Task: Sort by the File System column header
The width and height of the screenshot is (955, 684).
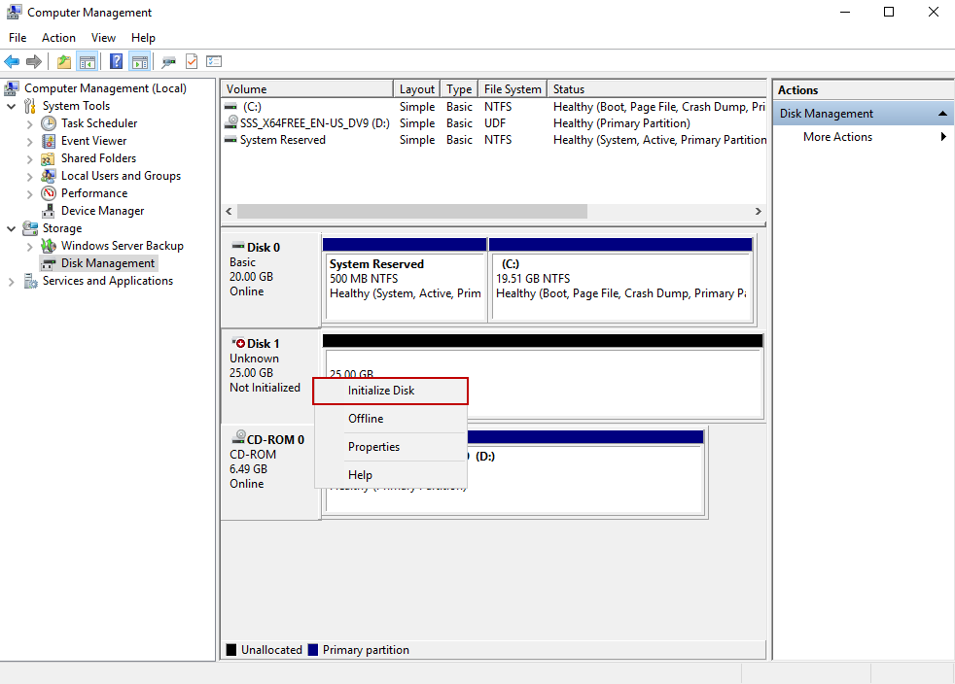Action: coord(513,88)
